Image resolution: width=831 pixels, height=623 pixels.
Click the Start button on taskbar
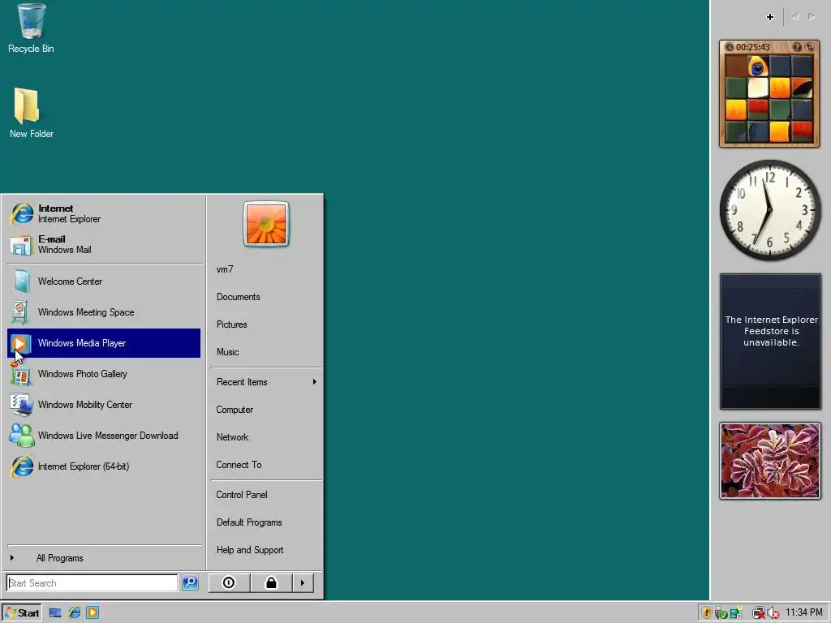(22, 613)
